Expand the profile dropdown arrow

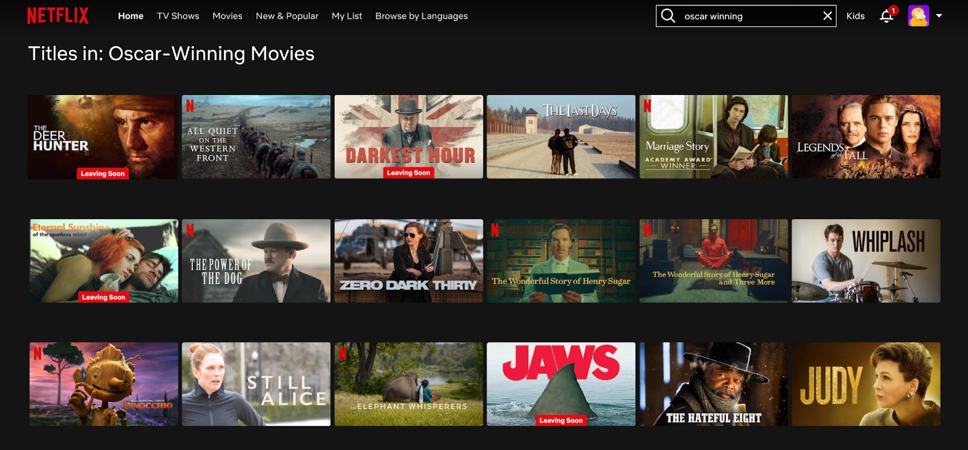pyautogui.click(x=939, y=16)
